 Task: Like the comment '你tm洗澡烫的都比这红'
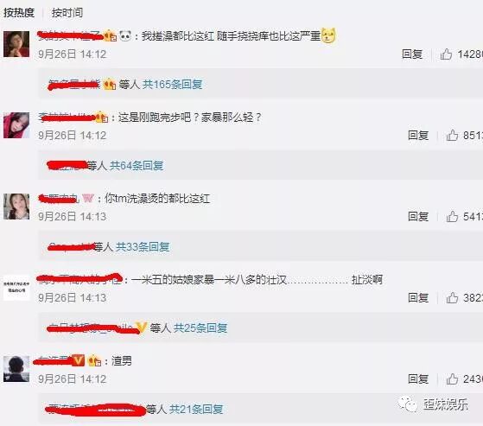tap(452, 217)
